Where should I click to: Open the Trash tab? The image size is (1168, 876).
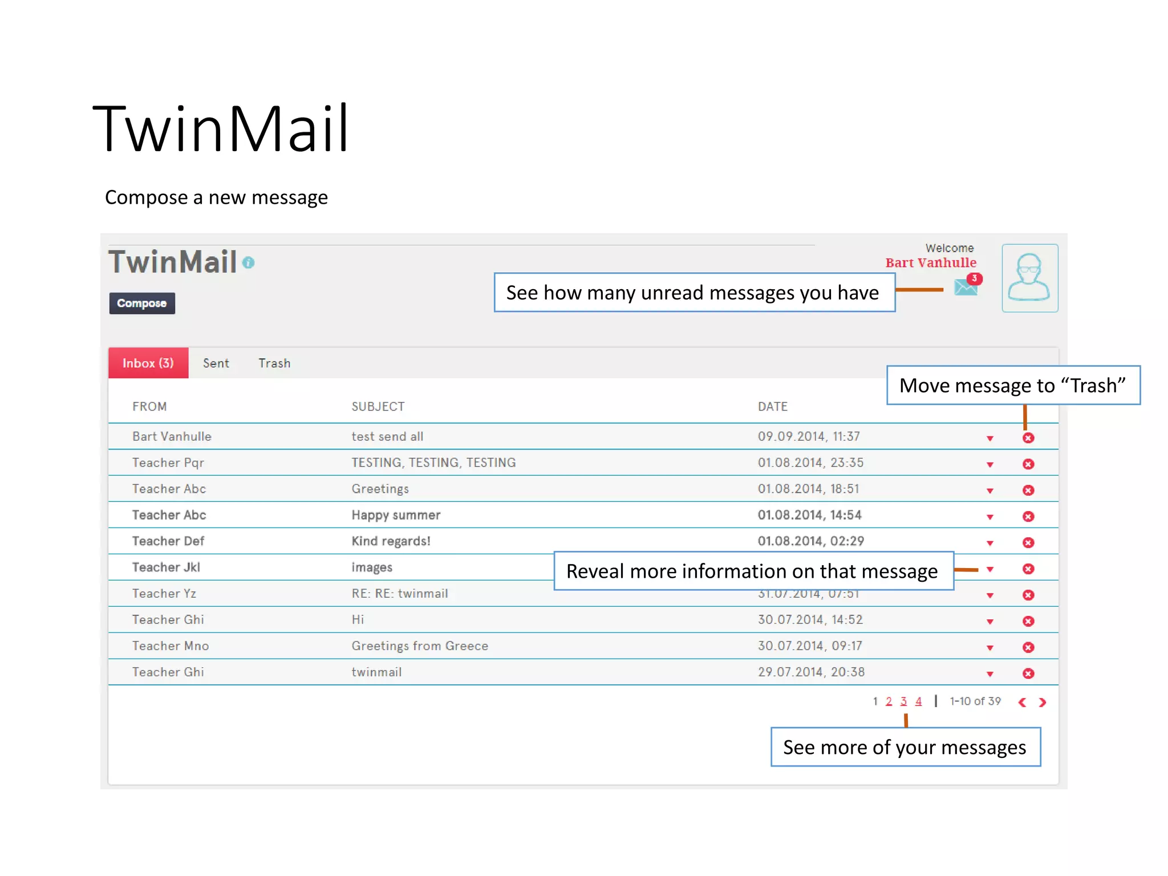pos(274,363)
